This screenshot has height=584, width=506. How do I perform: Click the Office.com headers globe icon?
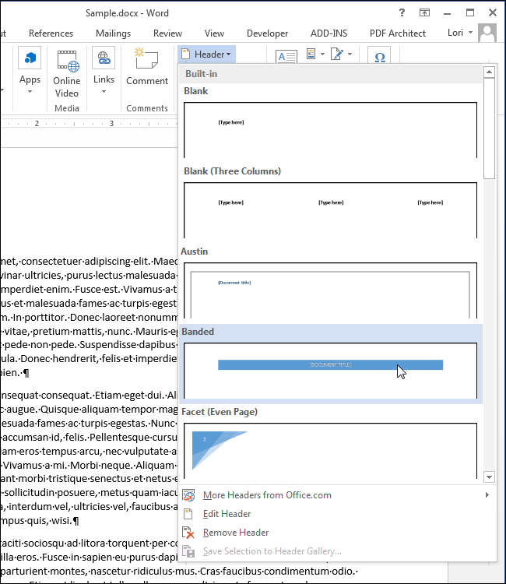188,495
